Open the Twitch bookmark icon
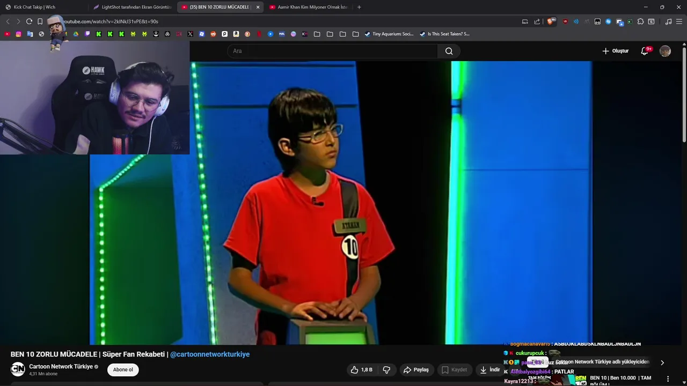 87,34
